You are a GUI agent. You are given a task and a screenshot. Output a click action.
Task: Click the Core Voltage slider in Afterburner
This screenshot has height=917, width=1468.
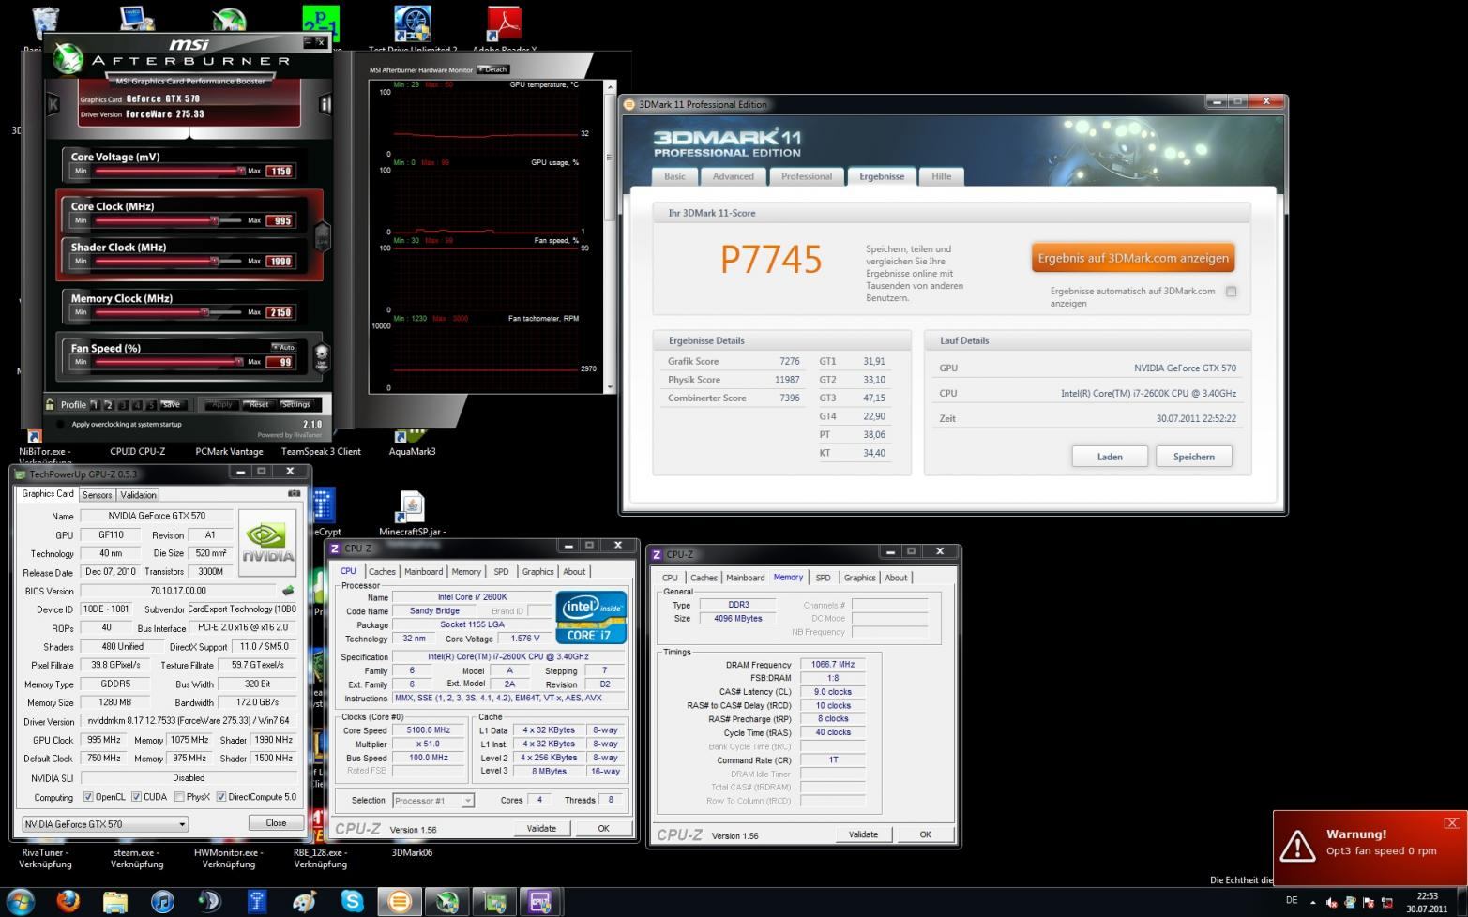point(168,171)
